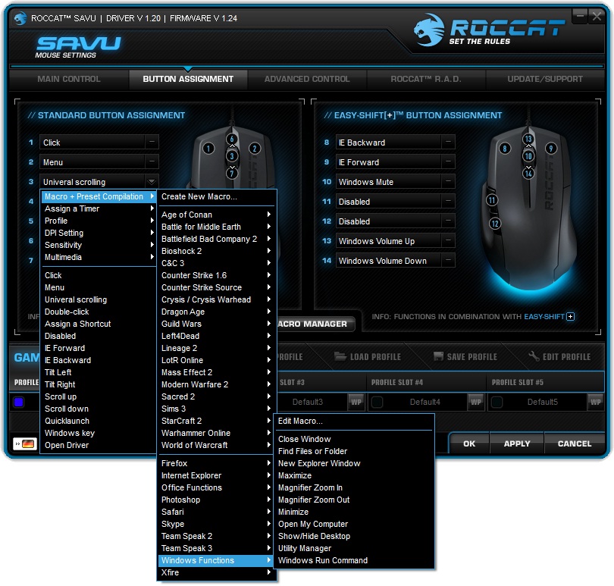The image size is (614, 586).
Task: Expand Counter Strike Source preset macros
Action: point(217,287)
